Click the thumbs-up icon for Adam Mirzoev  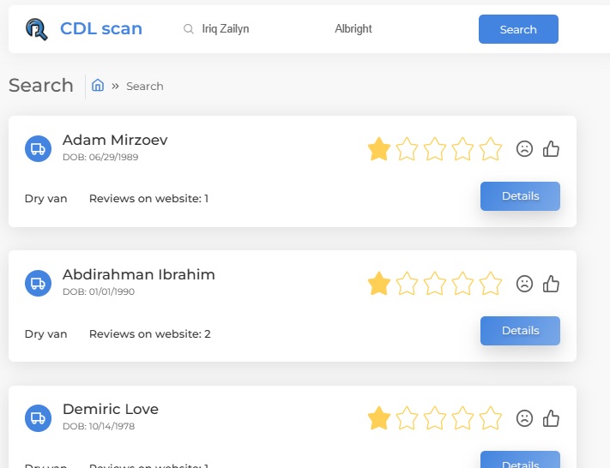(551, 149)
